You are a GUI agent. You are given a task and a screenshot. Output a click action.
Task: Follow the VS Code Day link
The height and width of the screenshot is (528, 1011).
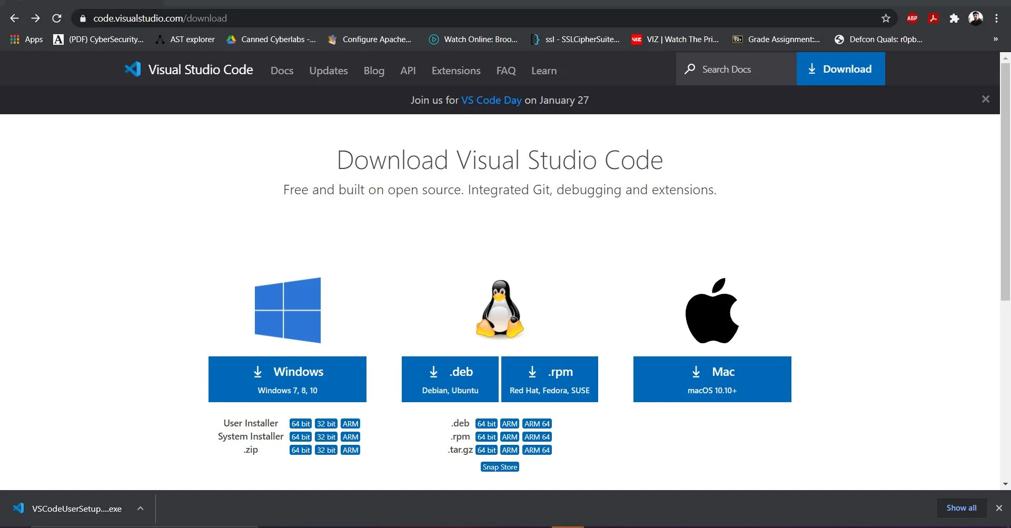pos(491,100)
